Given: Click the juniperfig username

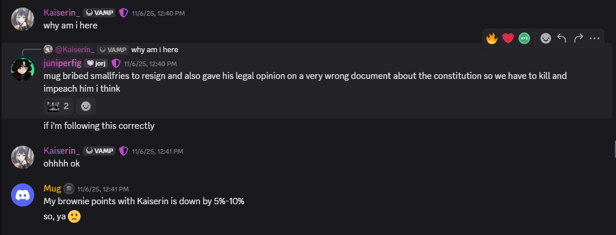Looking at the screenshot, I should pos(63,63).
